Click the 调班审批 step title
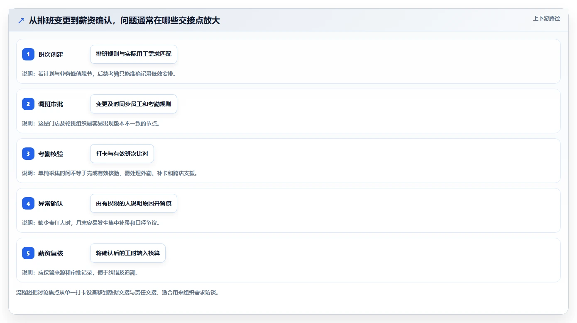 click(x=51, y=104)
